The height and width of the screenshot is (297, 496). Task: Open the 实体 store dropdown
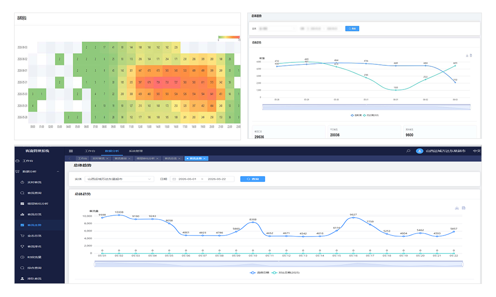point(119,179)
